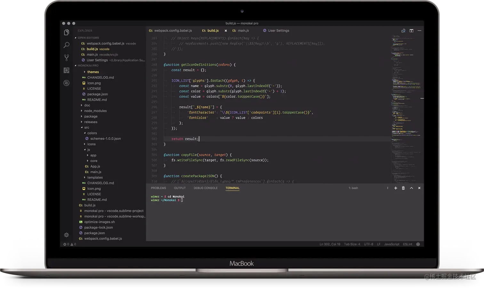
Task: Open the editor more actions ellipsis
Action: point(419,31)
